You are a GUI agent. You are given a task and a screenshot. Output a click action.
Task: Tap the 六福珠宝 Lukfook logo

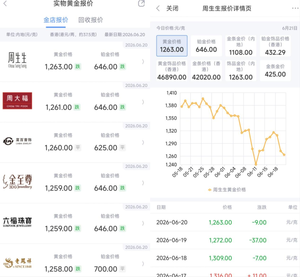(17, 222)
